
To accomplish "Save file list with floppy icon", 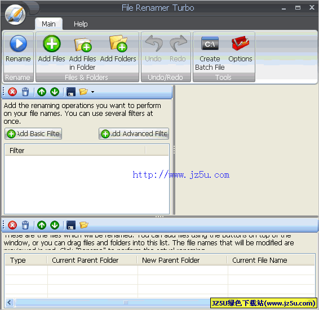I will point(71,225).
